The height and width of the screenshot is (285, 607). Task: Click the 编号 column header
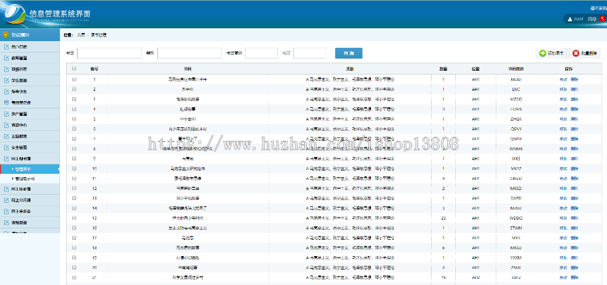pos(94,69)
